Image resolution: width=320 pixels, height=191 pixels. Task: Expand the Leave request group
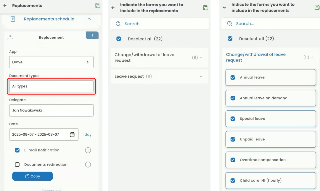click(x=201, y=77)
